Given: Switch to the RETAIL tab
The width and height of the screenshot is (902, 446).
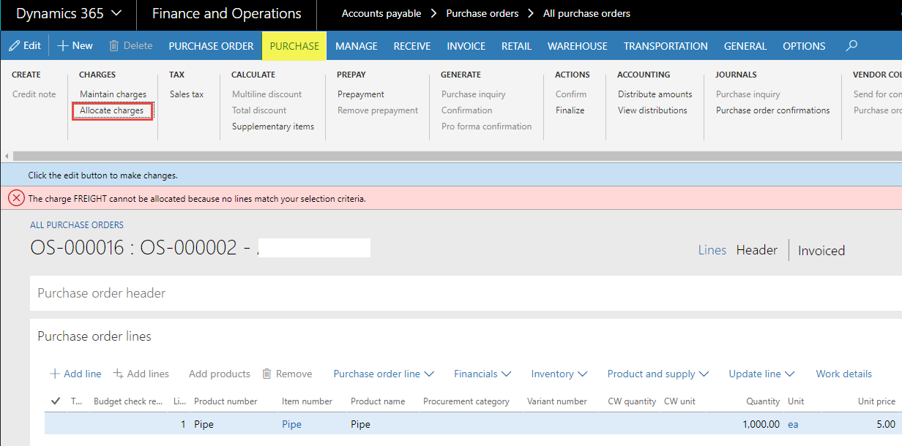Looking at the screenshot, I should pos(516,46).
